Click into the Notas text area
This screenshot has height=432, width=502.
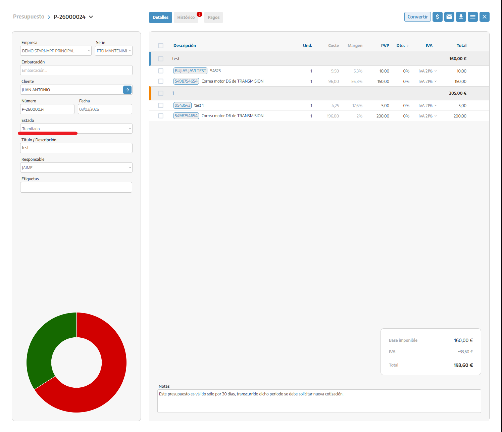pos(319,401)
